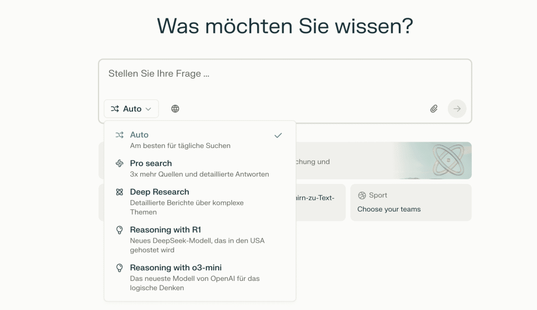The width and height of the screenshot is (537, 310).
Task: Click the Pro search swirl icon
Action: (x=120, y=163)
